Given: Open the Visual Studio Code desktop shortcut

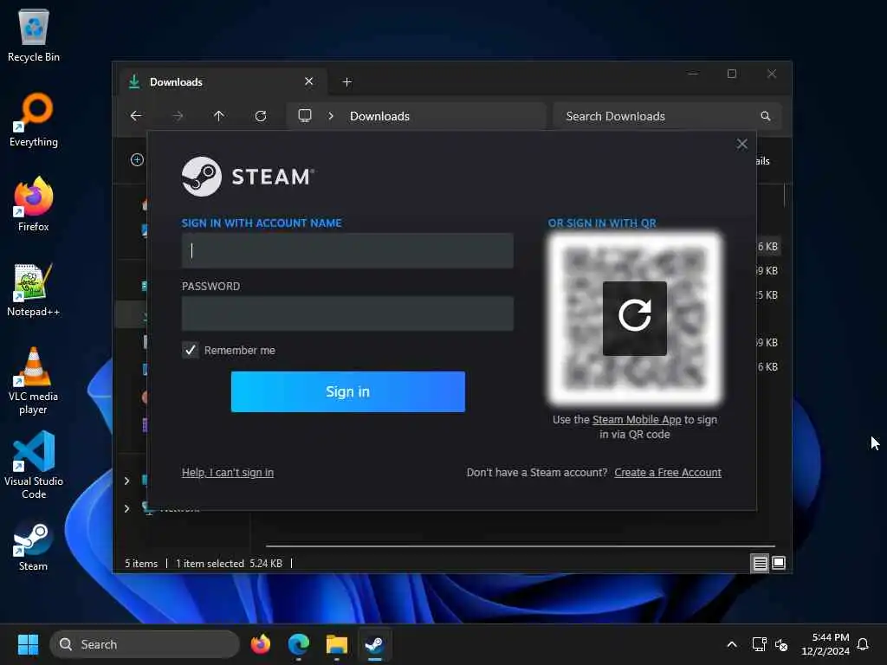Looking at the screenshot, I should pyautogui.click(x=34, y=465).
